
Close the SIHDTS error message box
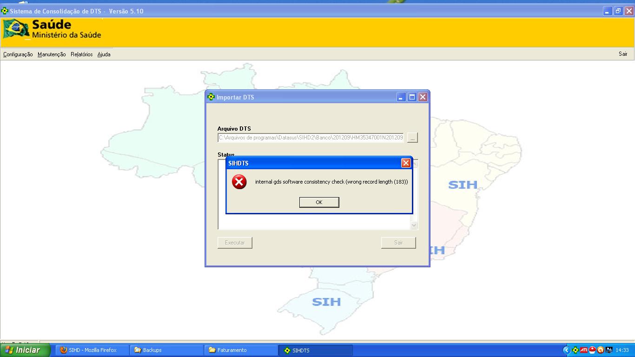coord(405,163)
